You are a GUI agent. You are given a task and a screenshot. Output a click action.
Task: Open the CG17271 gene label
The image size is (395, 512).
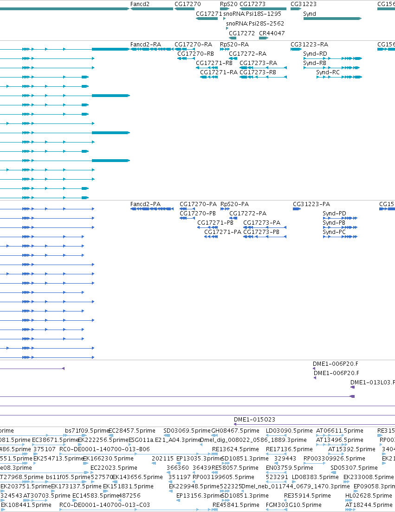(x=208, y=14)
